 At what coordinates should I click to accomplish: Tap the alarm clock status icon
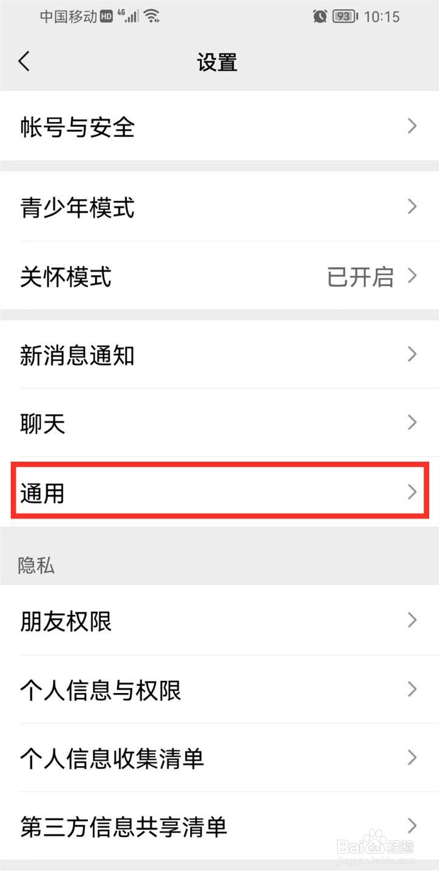(319, 16)
